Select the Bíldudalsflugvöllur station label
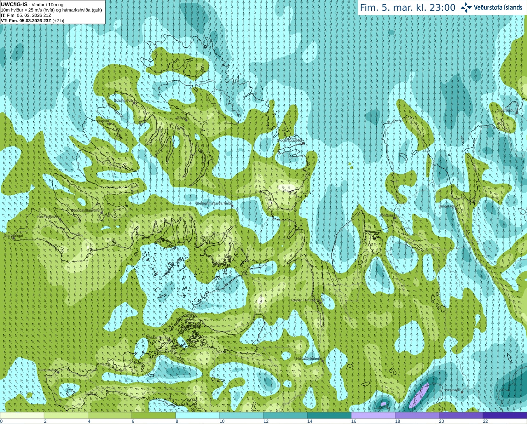Screen dimensions: 527x424 [86, 210]
